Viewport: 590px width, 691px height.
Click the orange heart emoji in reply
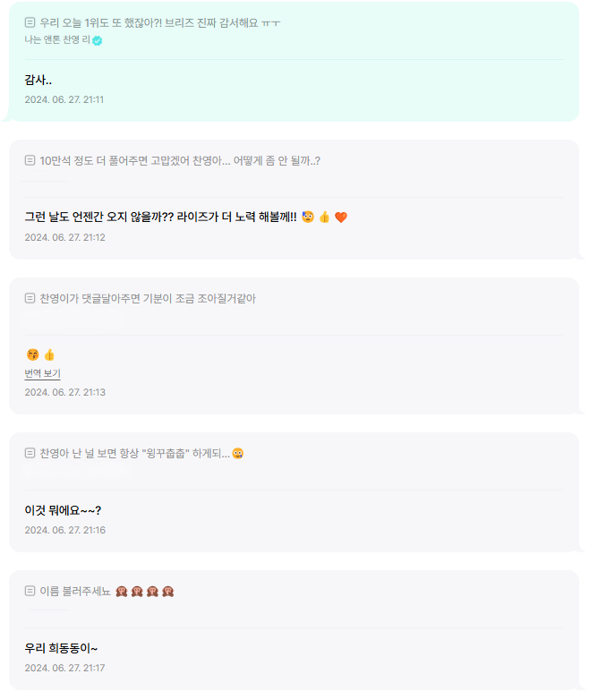click(341, 217)
